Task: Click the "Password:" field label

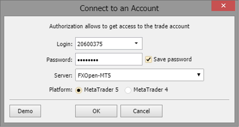Action: [x=59, y=60]
